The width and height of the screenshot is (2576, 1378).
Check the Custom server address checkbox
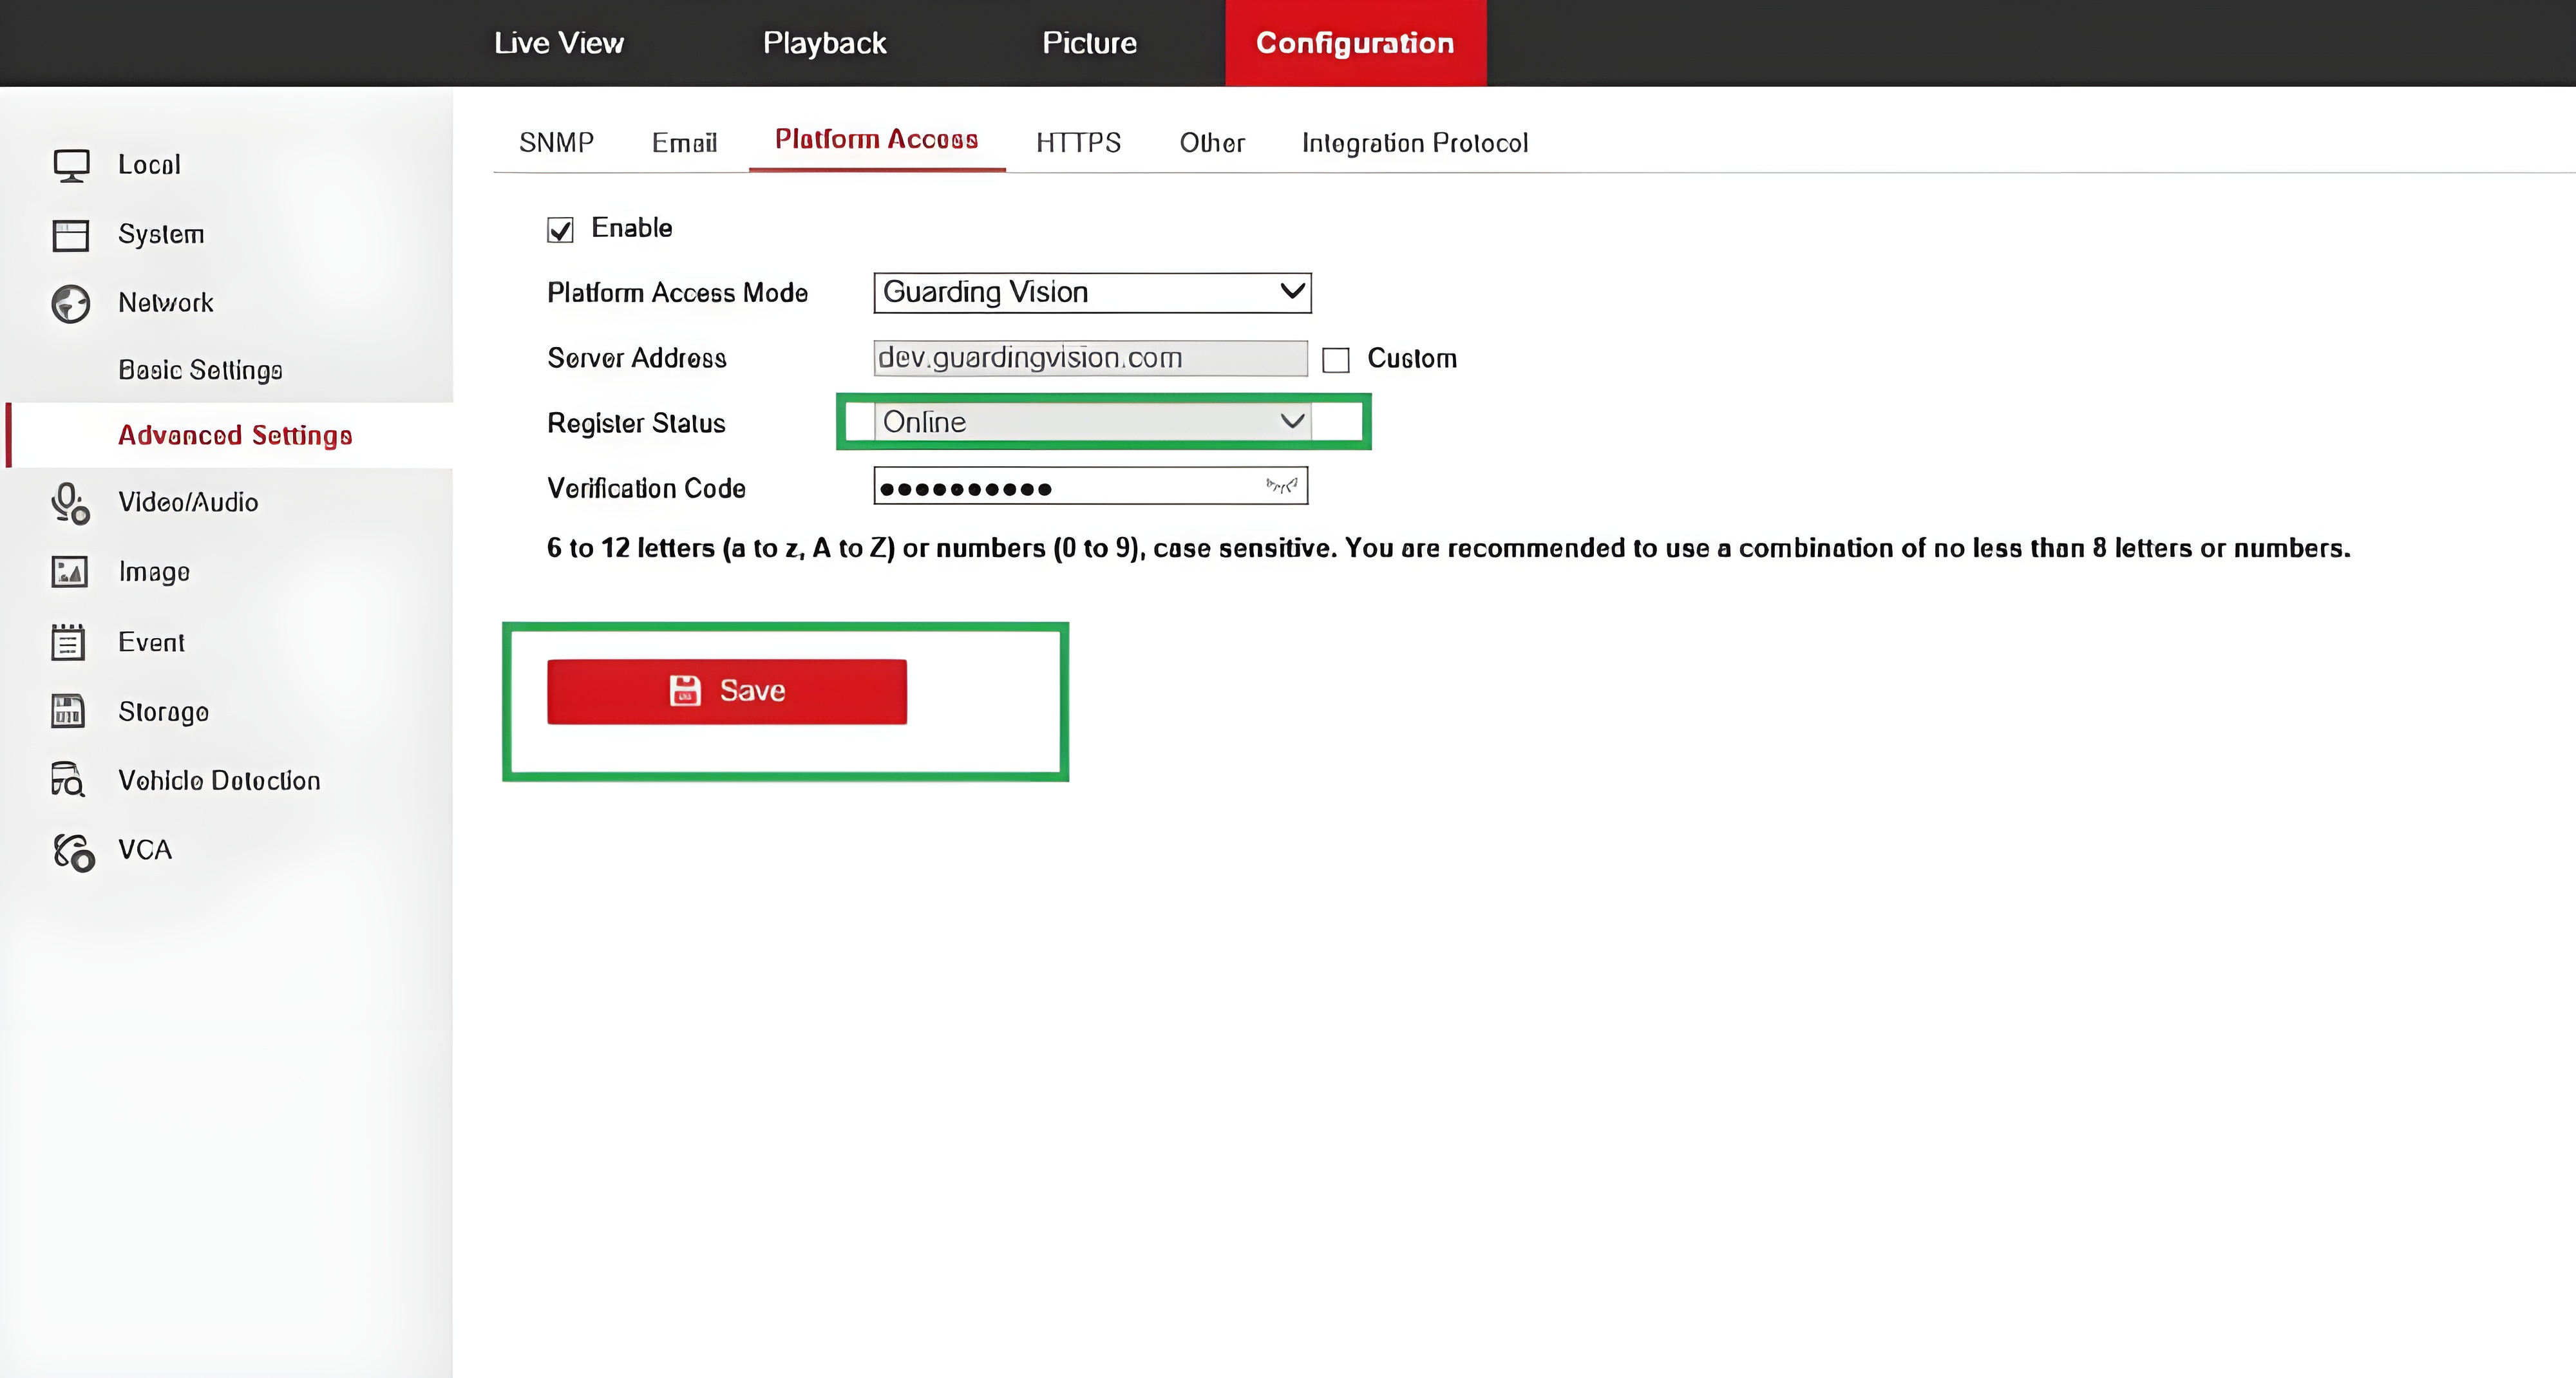(x=1336, y=360)
